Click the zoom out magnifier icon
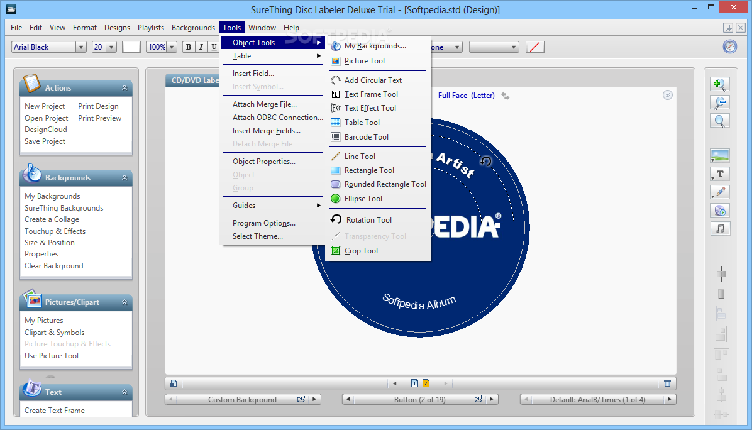Screen dimensions: 752x430 click(719, 102)
